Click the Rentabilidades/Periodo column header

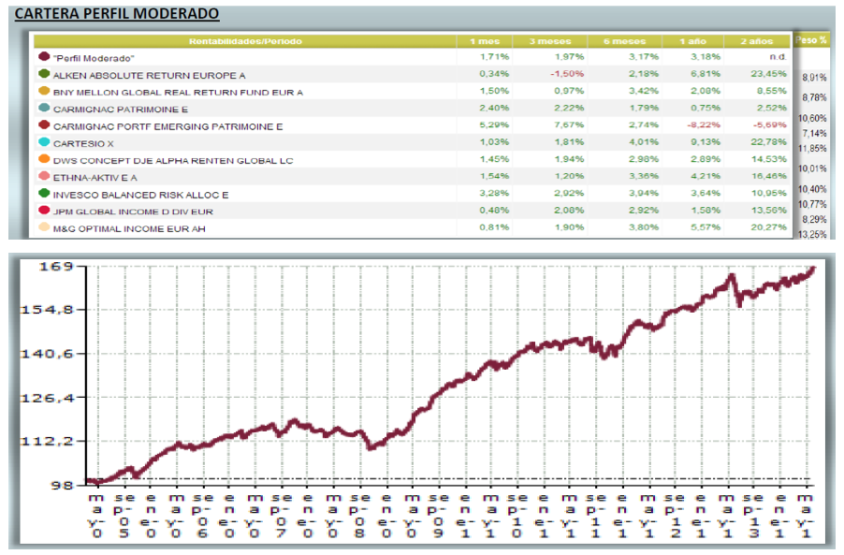(x=245, y=41)
